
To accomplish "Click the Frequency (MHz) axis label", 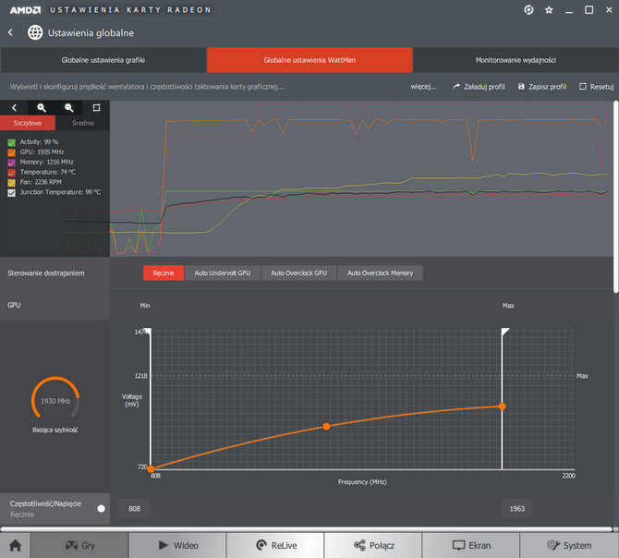I will (x=362, y=482).
